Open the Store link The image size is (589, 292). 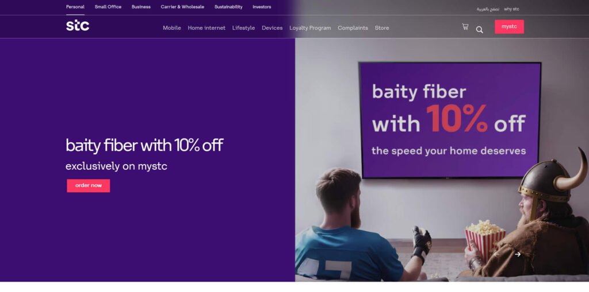click(x=382, y=28)
